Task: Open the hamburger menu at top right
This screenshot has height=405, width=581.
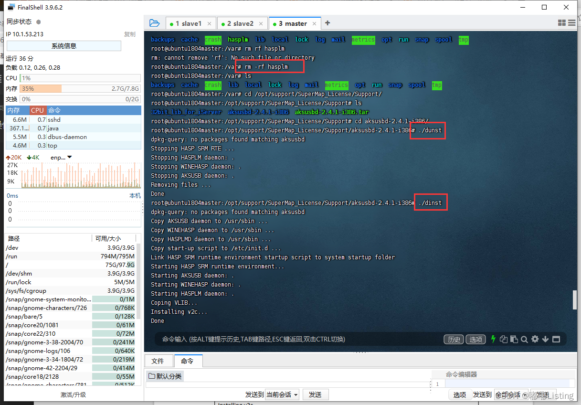Action: click(571, 23)
